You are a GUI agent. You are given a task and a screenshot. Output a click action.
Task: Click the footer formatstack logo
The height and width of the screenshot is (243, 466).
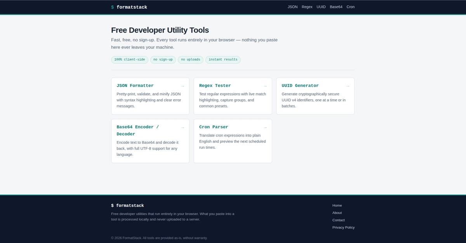(x=127, y=205)
